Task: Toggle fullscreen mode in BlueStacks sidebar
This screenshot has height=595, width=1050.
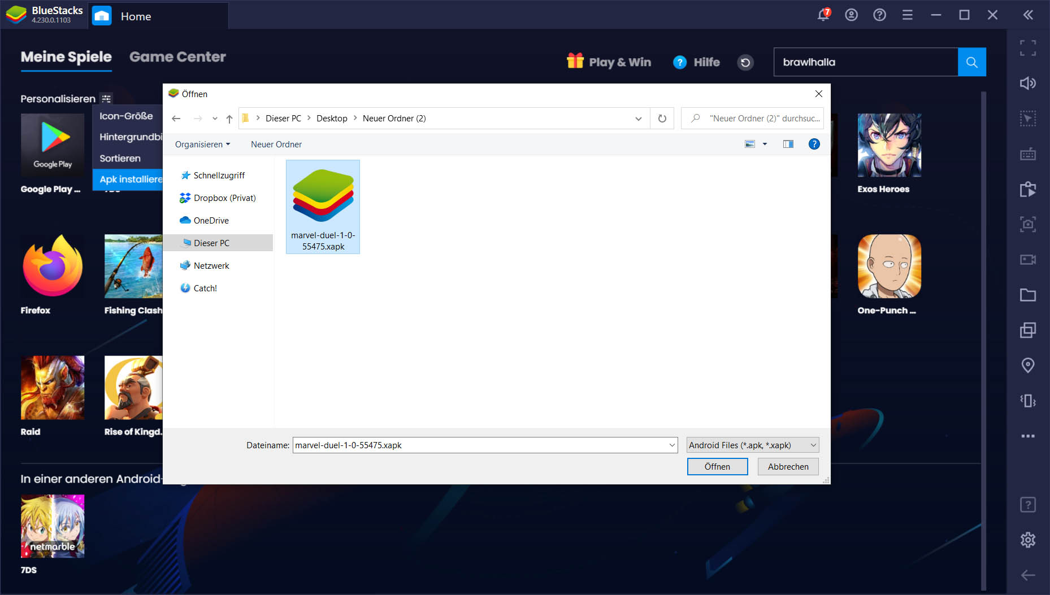Action: tap(1028, 48)
